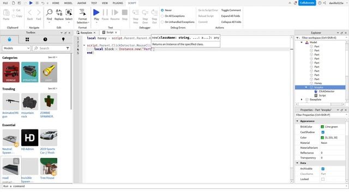Click the Select tool icon

point(69,13)
